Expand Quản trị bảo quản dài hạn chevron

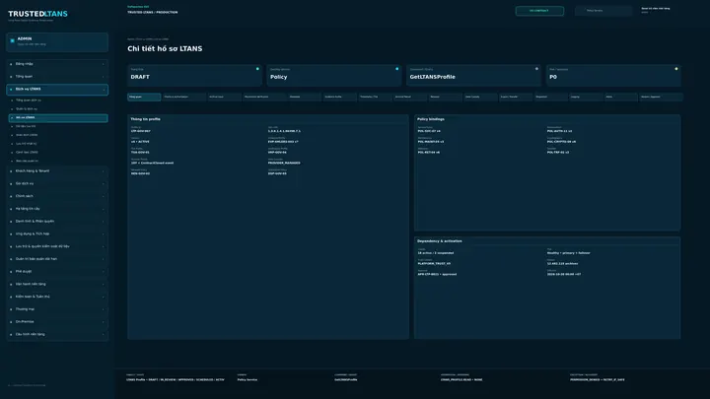coord(104,259)
